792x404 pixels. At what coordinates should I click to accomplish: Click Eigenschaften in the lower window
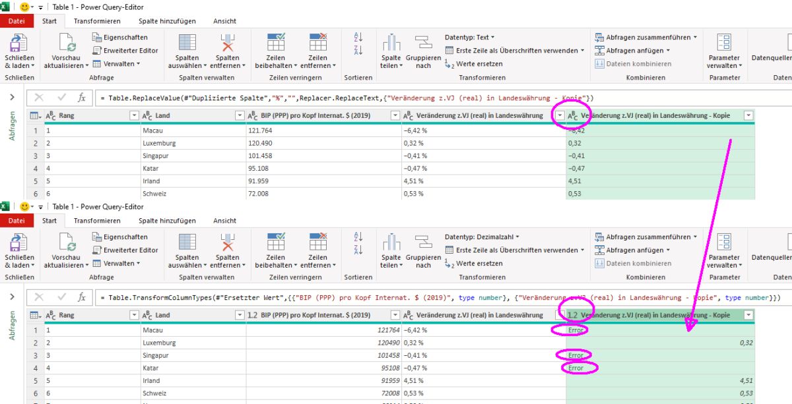(120, 237)
